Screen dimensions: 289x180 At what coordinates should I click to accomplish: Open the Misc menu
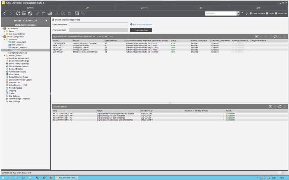[202, 7]
